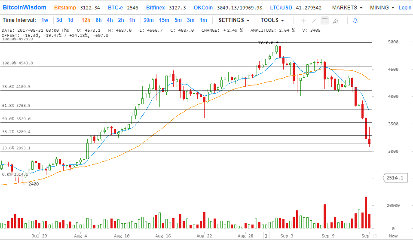
Task: Open the SETTINGS dropdown
Action: (x=234, y=20)
